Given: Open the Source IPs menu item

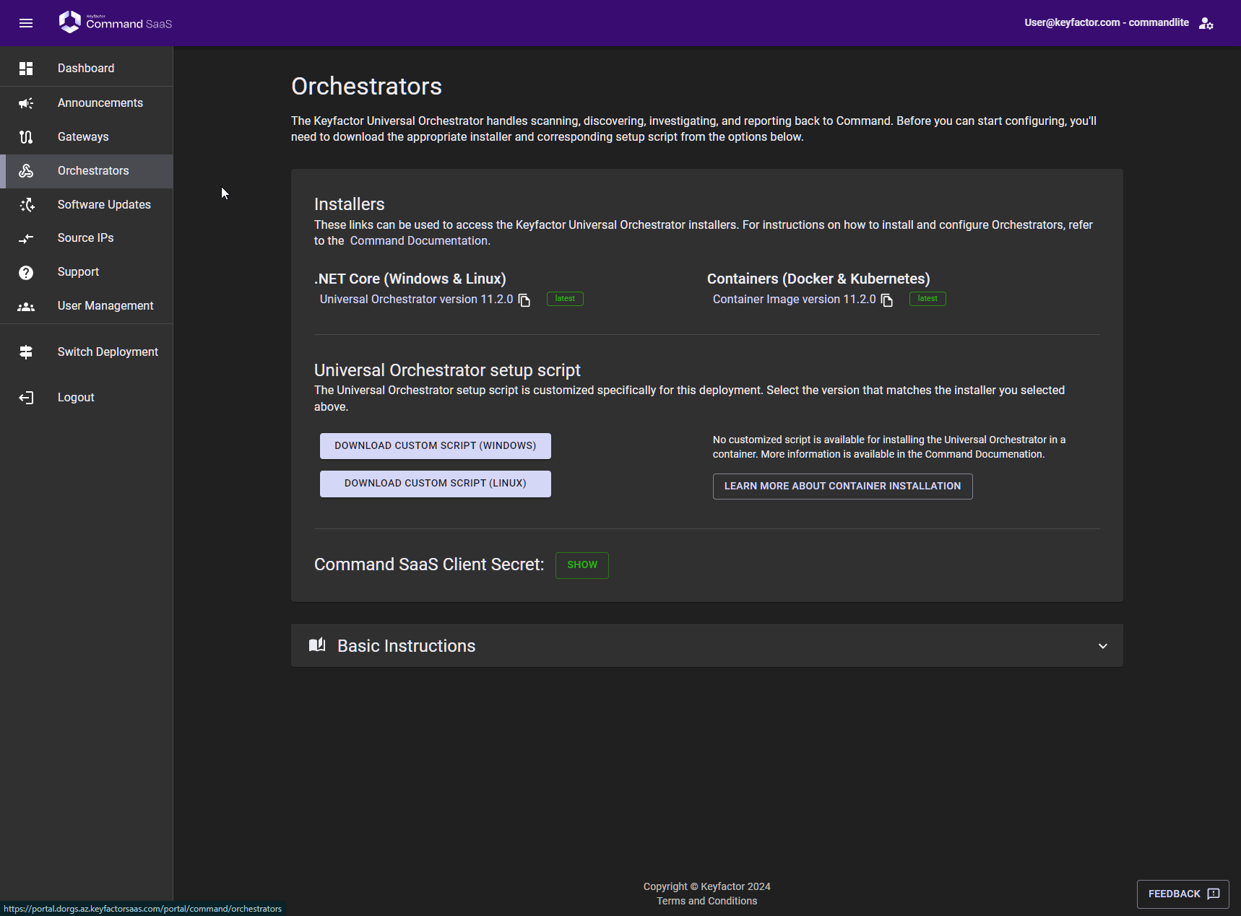Looking at the screenshot, I should point(85,238).
